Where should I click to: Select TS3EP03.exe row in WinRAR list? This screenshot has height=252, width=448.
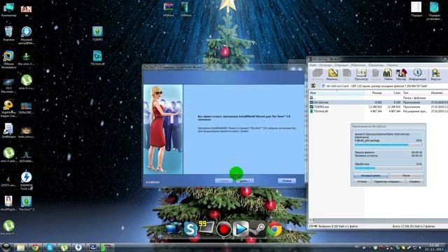379,106
